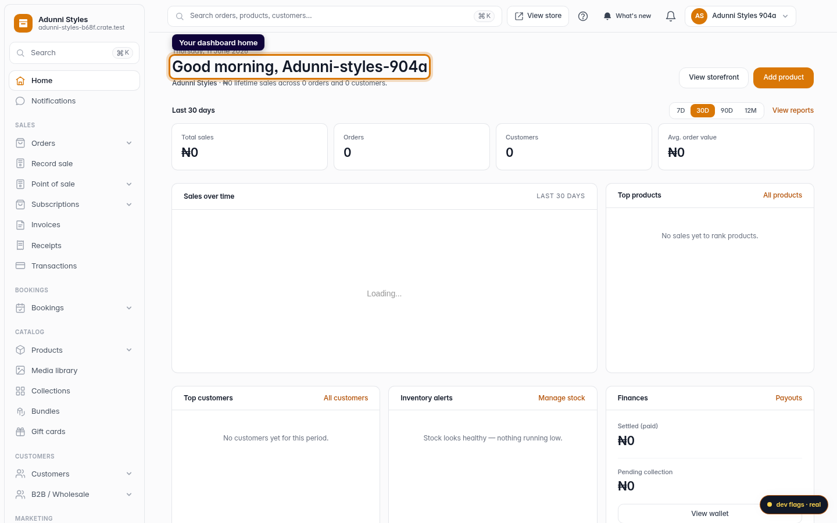
Task: Click magnifier icon in sidebar search
Action: [x=20, y=53]
